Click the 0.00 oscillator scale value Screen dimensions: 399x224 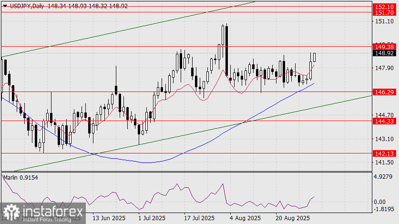point(379,202)
